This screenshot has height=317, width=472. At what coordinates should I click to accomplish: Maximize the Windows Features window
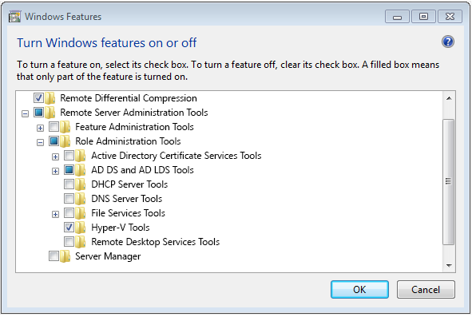point(423,17)
